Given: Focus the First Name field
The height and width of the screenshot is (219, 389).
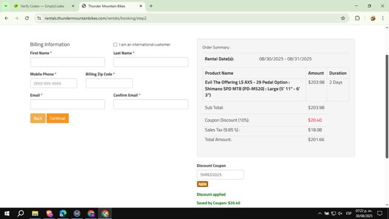Looking at the screenshot, I should 67,62.
